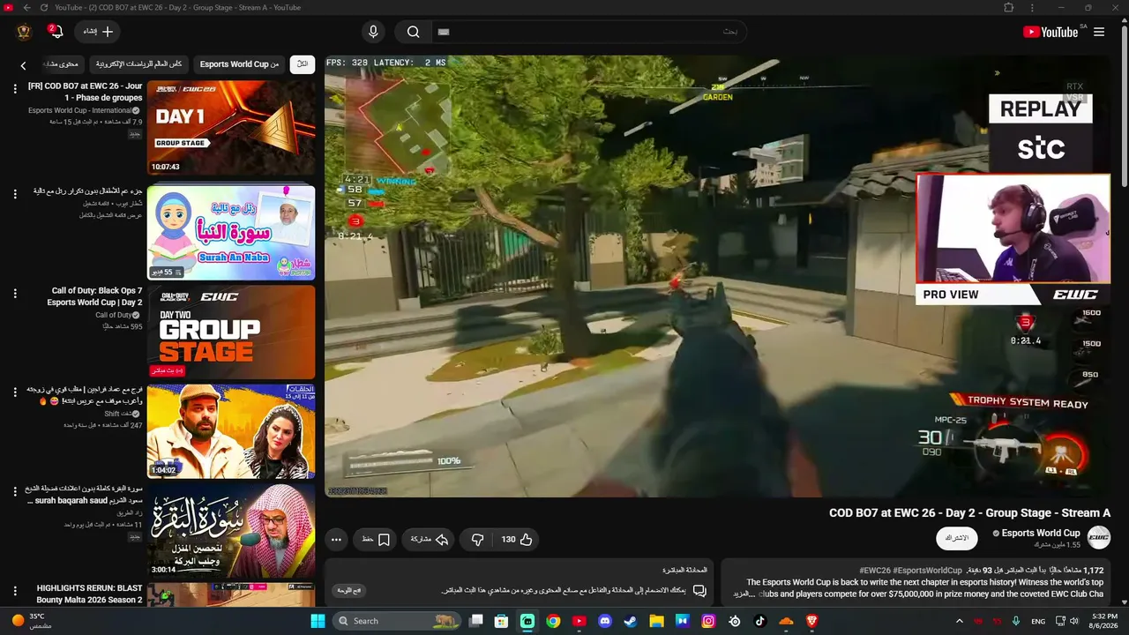Open Discord from the taskbar
This screenshot has width=1129, height=635.
(x=604, y=621)
